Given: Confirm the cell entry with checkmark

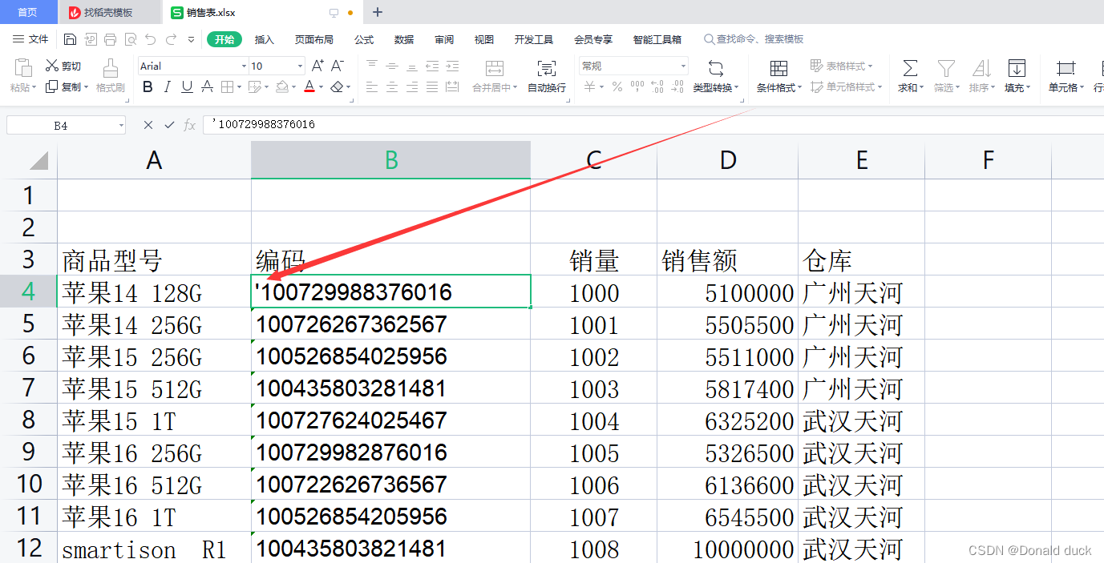Looking at the screenshot, I should tap(169, 125).
